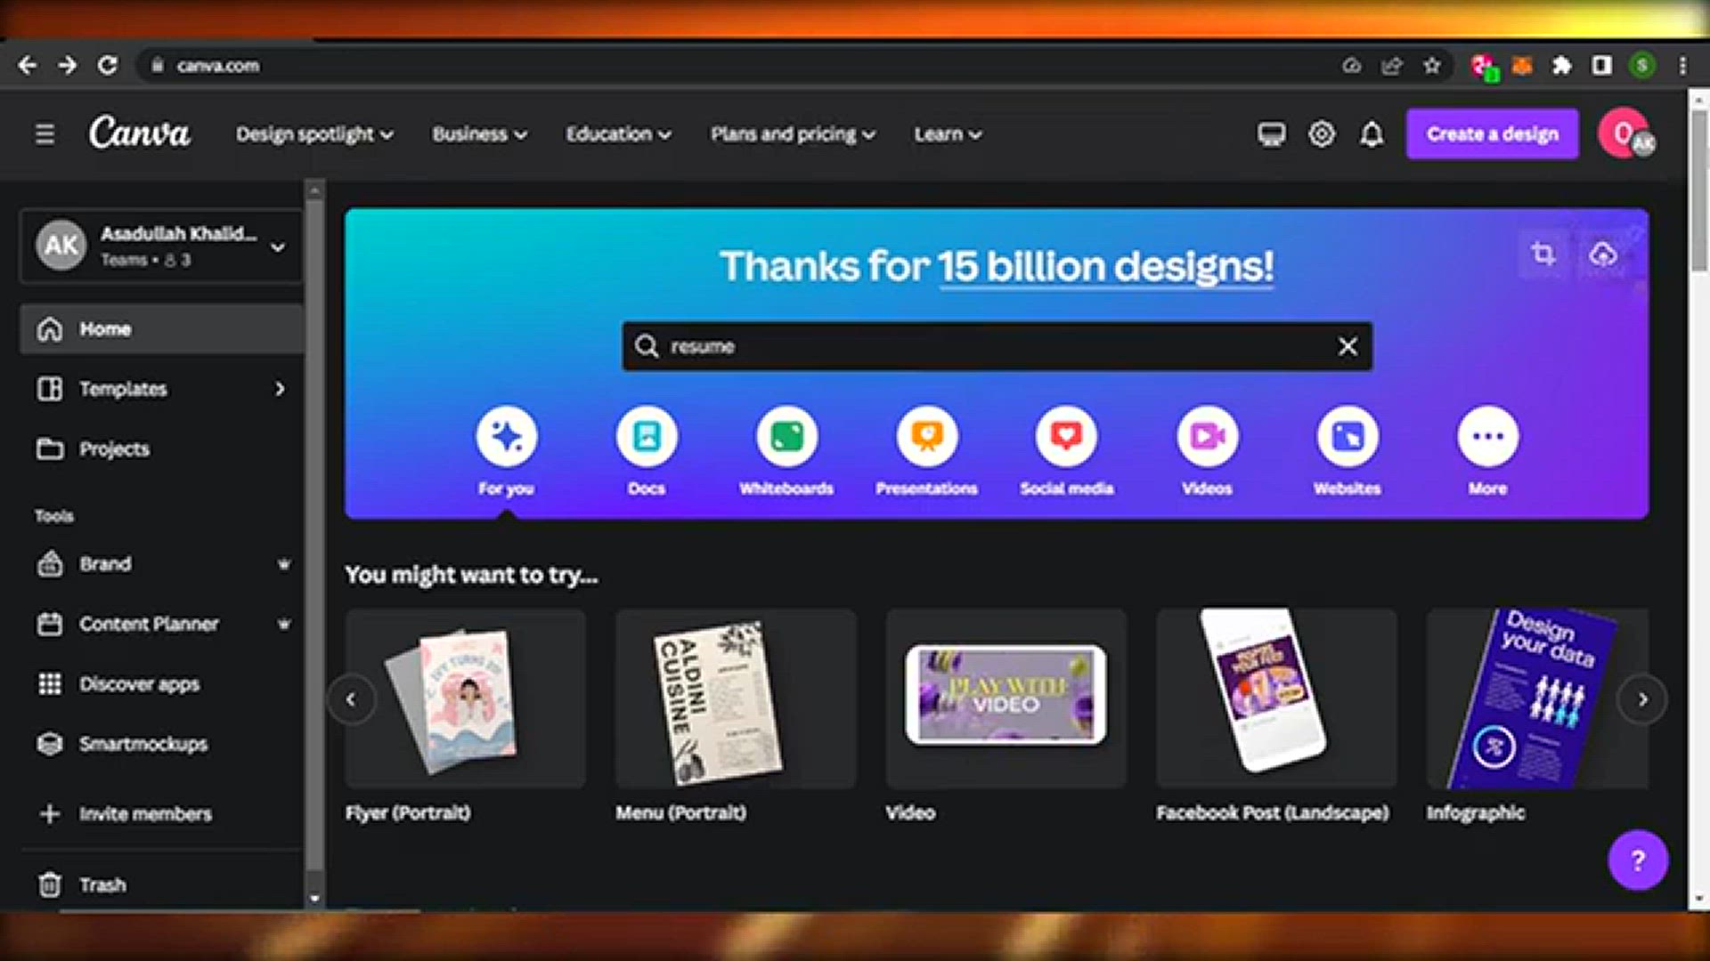Expand the Learn menu
Image resolution: width=1710 pixels, height=961 pixels.
[948, 134]
